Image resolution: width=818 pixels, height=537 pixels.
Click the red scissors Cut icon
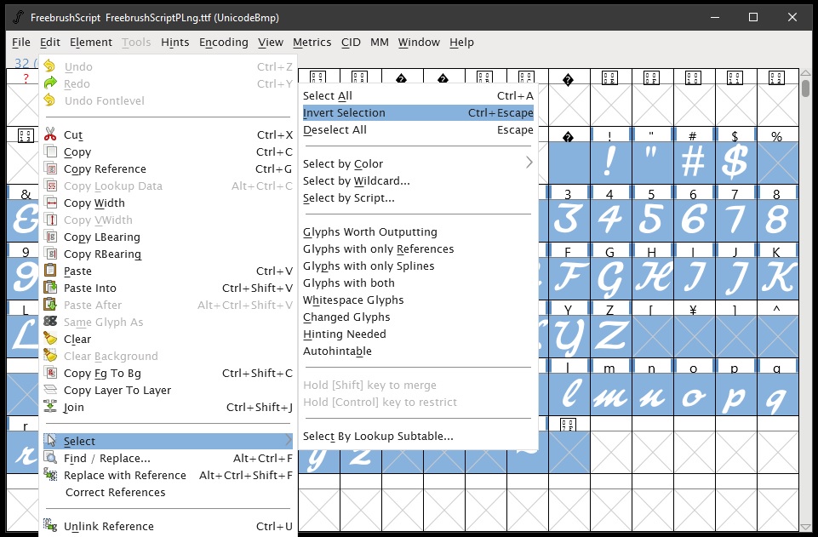pos(50,134)
